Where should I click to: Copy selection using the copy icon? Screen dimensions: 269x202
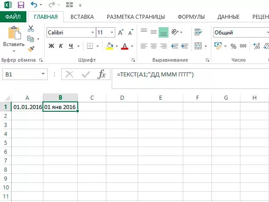(31, 39)
